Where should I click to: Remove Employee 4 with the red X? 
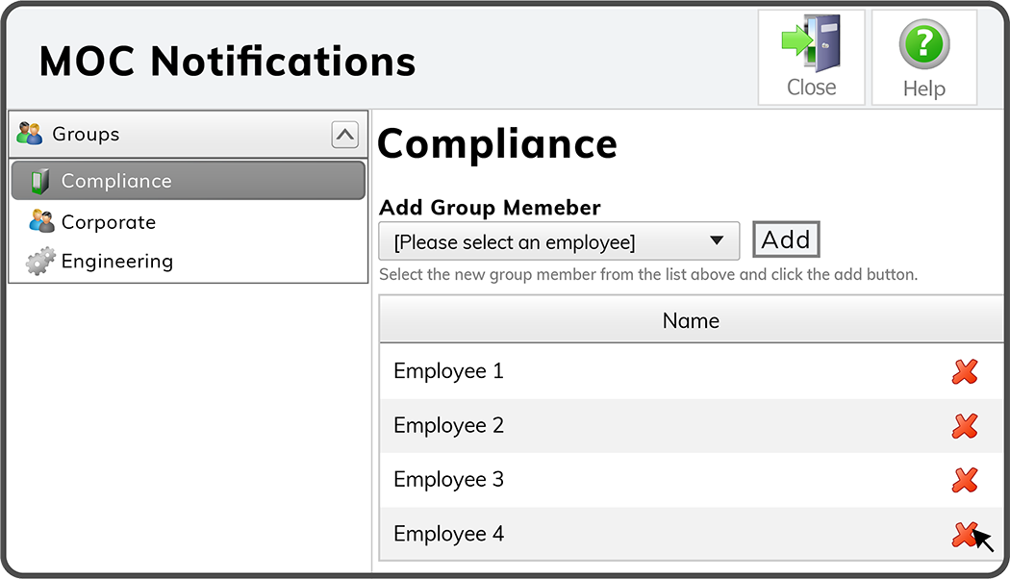tap(964, 534)
